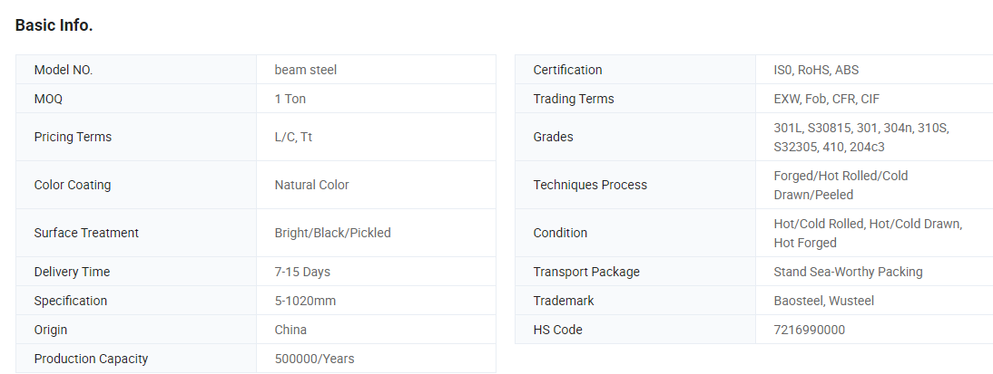Screen dimensions: 993x374
Task: Click the '5-1020mm' specification value
Action: point(305,301)
